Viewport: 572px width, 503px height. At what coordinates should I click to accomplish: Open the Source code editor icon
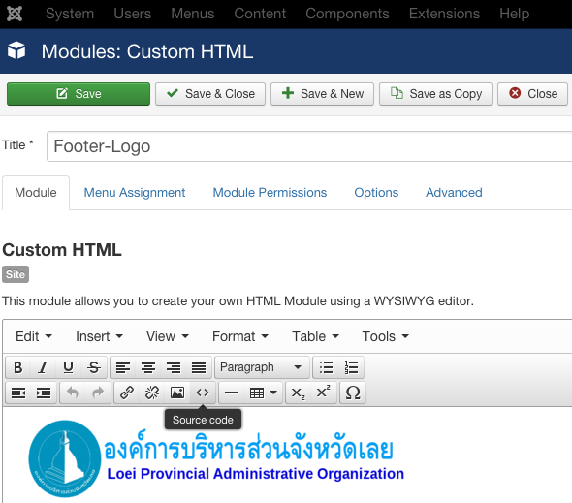[203, 393]
